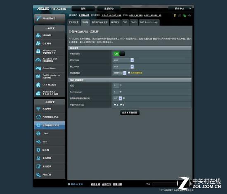The width and height of the screenshot is (227, 194).
Task: Expand the primary WAN dropdown
Action: pyautogui.click(x=123, y=60)
